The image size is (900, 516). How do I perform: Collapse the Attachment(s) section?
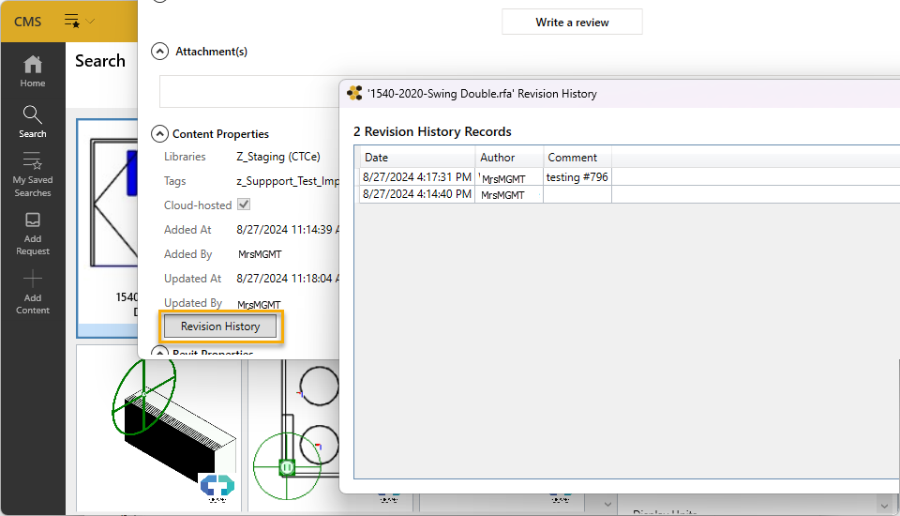159,52
